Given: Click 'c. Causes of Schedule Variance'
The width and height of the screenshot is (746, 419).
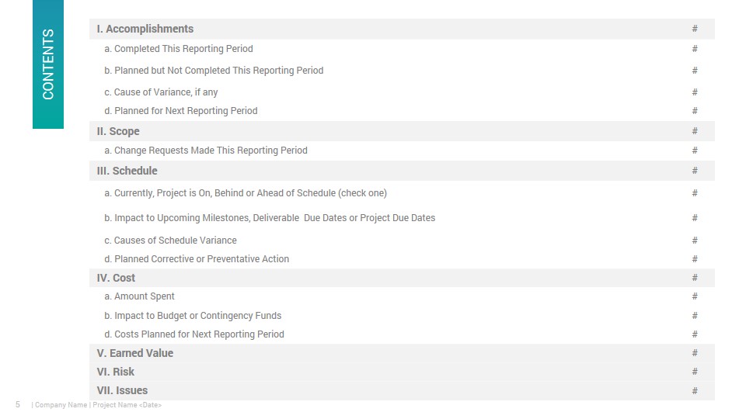Looking at the screenshot, I should pyautogui.click(x=170, y=241).
